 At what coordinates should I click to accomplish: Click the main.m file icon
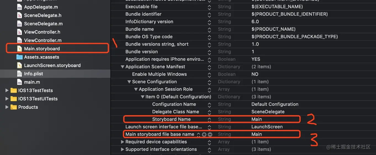point(19,82)
